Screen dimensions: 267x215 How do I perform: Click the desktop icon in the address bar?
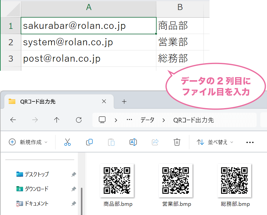102,120
